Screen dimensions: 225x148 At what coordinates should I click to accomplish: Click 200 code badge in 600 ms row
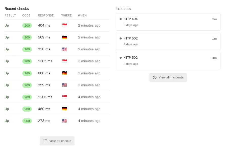[x=27, y=73]
